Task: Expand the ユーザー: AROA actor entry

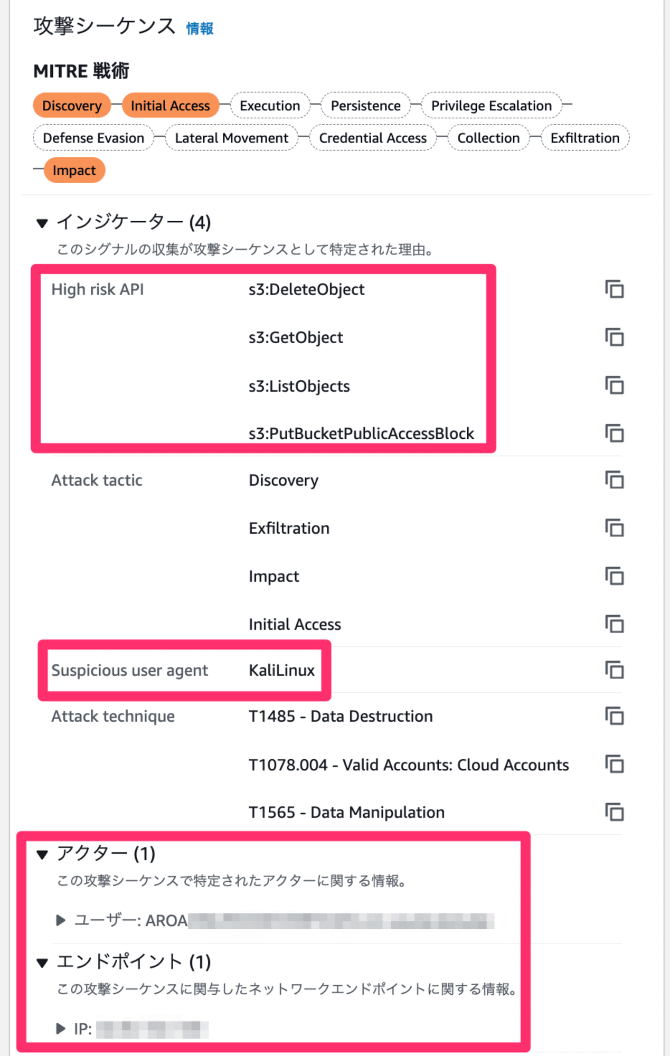Action: (x=61, y=920)
